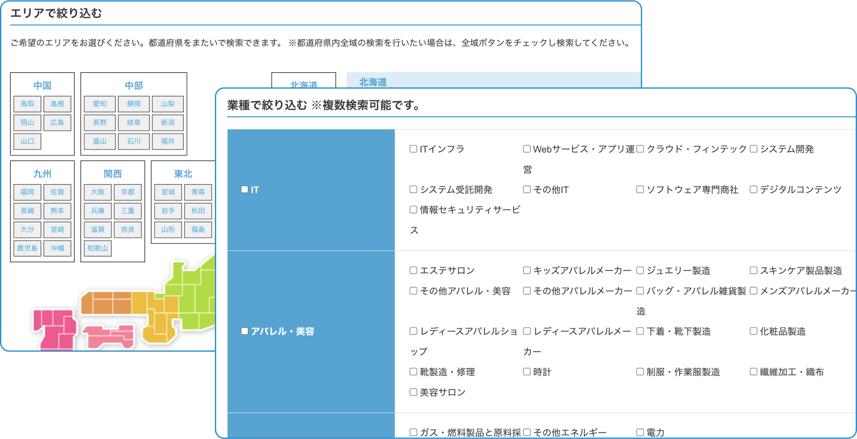This screenshot has height=439, width=857.
Task: Check the 繊維加工・織布 checkbox
Action: pyautogui.click(x=754, y=372)
